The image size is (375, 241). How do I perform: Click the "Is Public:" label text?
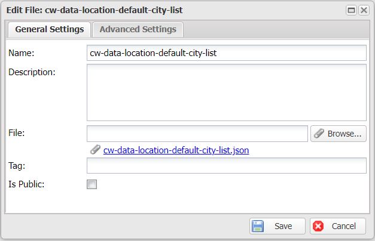[x=26, y=184]
